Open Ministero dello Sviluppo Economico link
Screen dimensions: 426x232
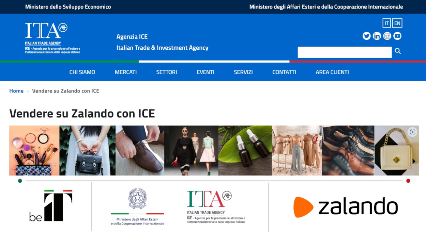click(x=68, y=7)
